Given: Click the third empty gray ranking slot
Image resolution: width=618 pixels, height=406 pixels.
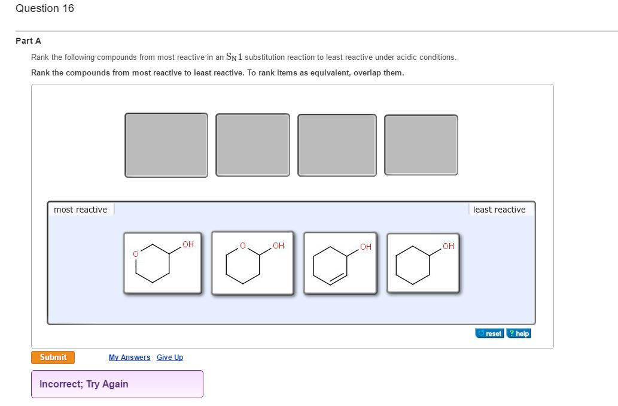Looking at the screenshot, I should pos(337,146).
